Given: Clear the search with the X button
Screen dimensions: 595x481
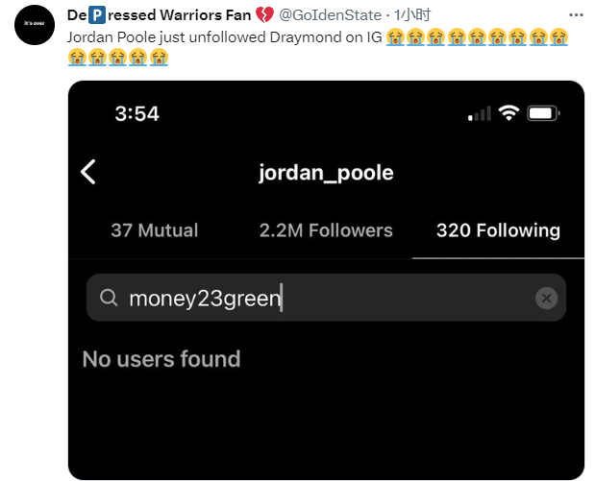Looking at the screenshot, I should [x=546, y=299].
